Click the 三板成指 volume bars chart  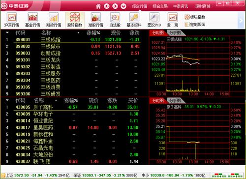198,83
